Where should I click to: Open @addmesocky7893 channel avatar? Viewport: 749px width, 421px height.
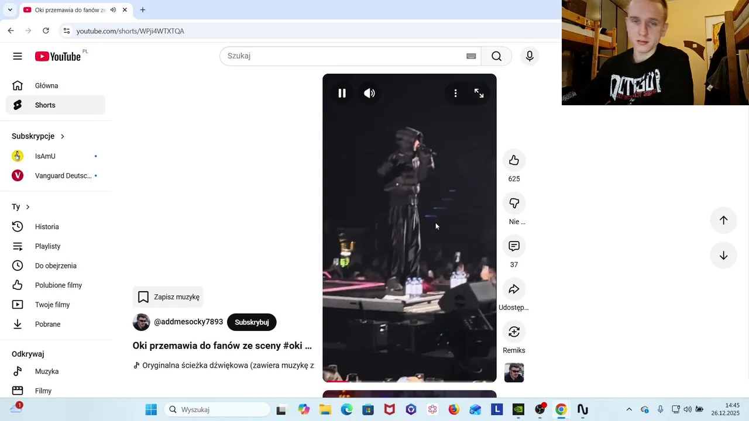(x=141, y=322)
